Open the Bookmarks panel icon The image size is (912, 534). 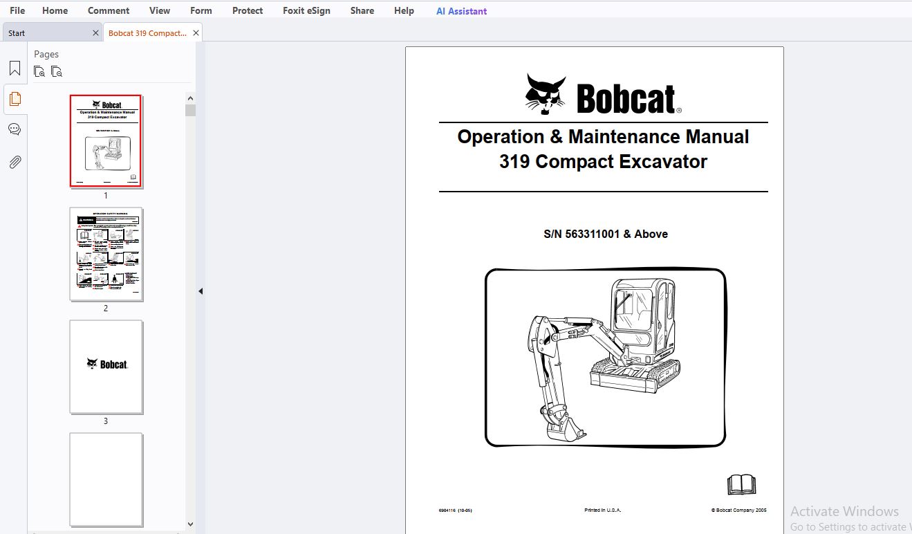point(15,68)
